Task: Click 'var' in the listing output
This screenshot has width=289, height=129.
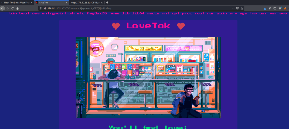Action: point(273,13)
